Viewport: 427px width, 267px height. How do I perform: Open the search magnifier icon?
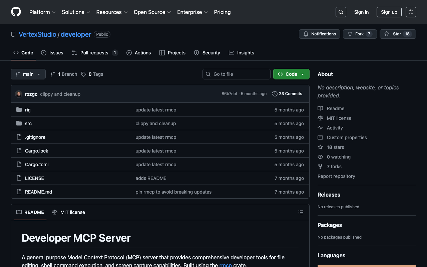tap(341, 12)
